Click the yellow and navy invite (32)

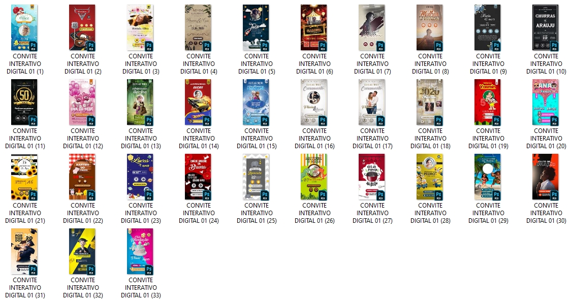point(83,251)
